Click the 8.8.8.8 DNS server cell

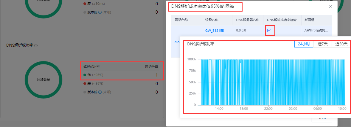241,30
